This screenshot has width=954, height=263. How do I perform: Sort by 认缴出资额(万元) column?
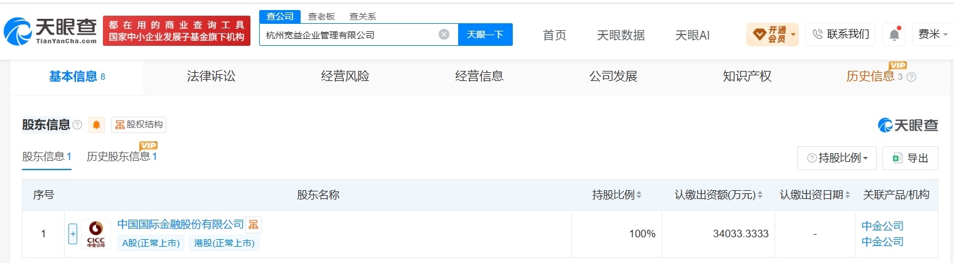pyautogui.click(x=719, y=195)
